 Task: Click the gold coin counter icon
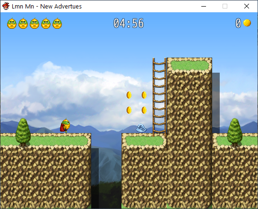(247, 23)
